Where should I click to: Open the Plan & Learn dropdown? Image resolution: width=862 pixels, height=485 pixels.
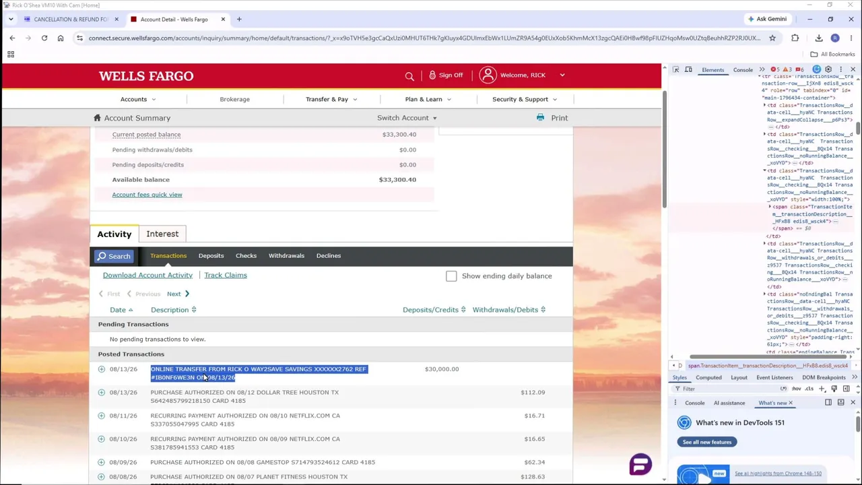(x=428, y=99)
